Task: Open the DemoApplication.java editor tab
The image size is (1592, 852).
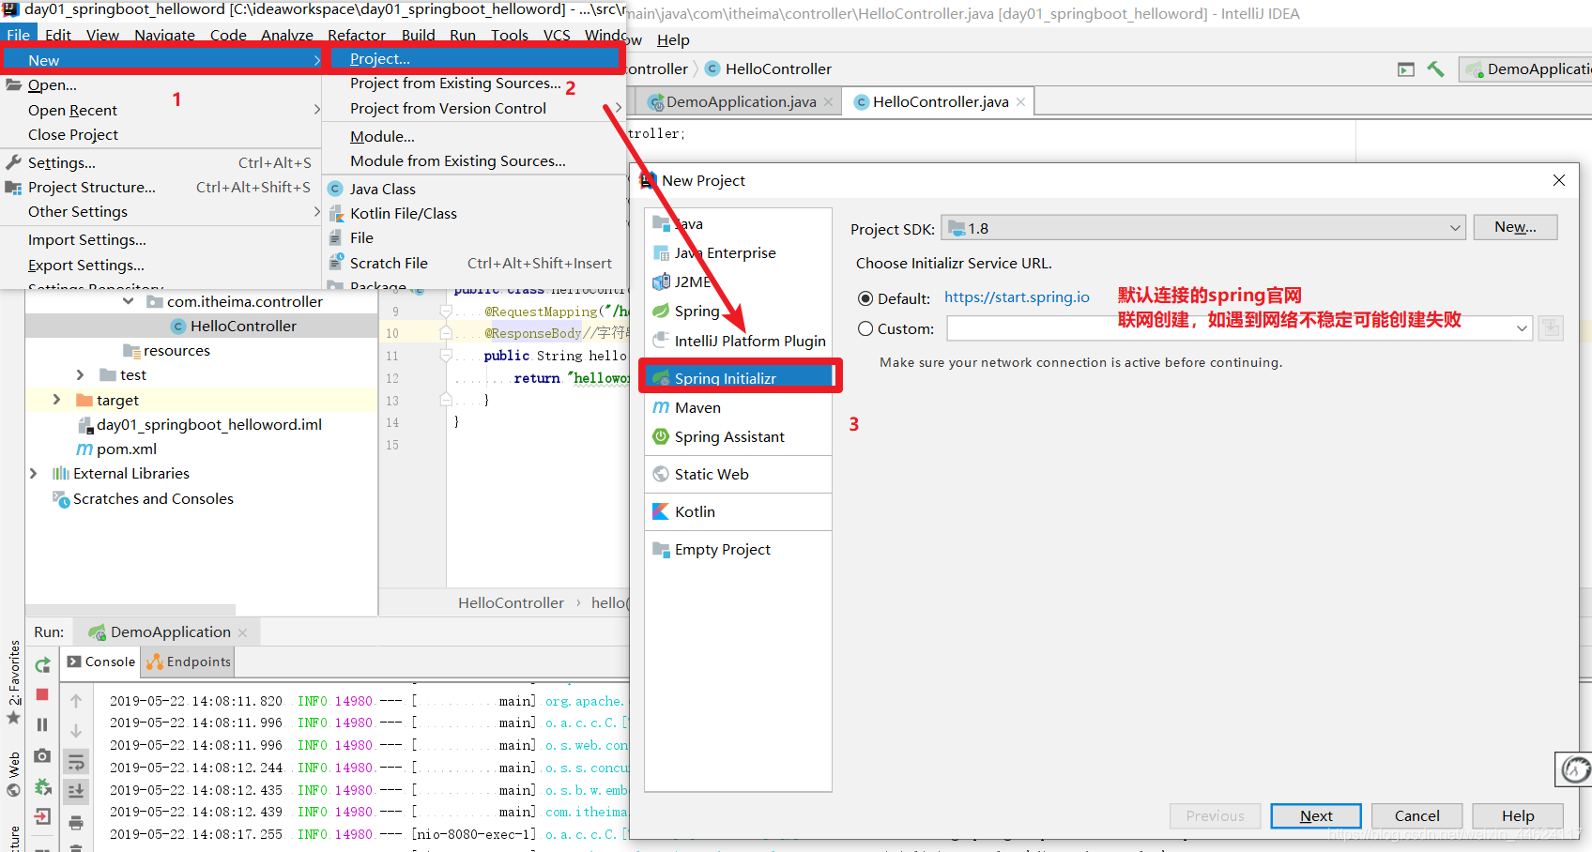Action: (740, 102)
